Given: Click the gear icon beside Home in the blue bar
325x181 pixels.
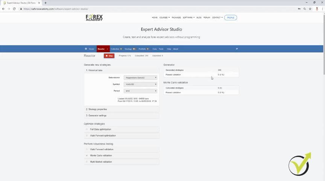Looking at the screenshot, I should [x=86, y=49].
